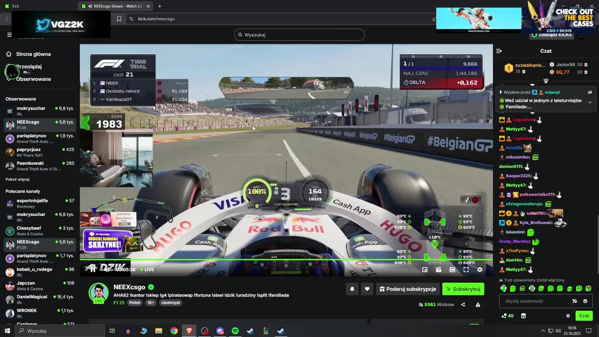
Task: Click the 40 channel points counter
Action: pyautogui.click(x=507, y=316)
